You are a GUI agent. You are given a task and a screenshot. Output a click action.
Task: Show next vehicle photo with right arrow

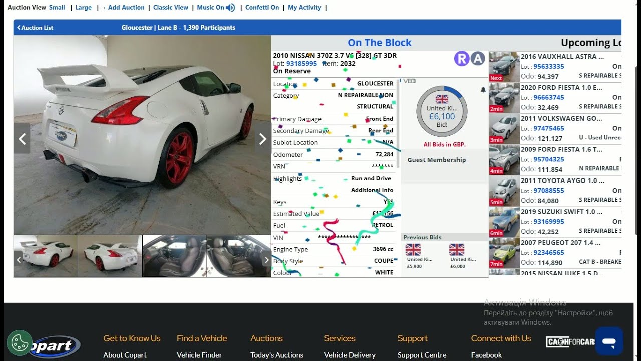[263, 139]
